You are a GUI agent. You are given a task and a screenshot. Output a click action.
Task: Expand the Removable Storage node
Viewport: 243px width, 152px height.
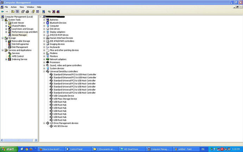[x=6, y=41]
